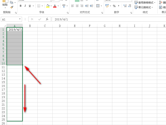Select row 1 header
Screen dimensions: 166x125
coord(3,29)
